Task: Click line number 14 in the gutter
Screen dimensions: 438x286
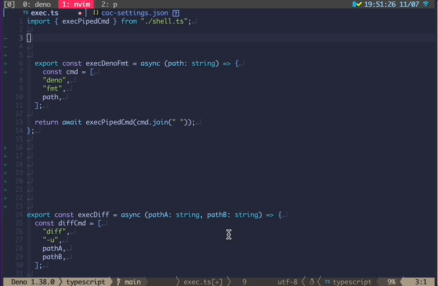Action: [18, 131]
